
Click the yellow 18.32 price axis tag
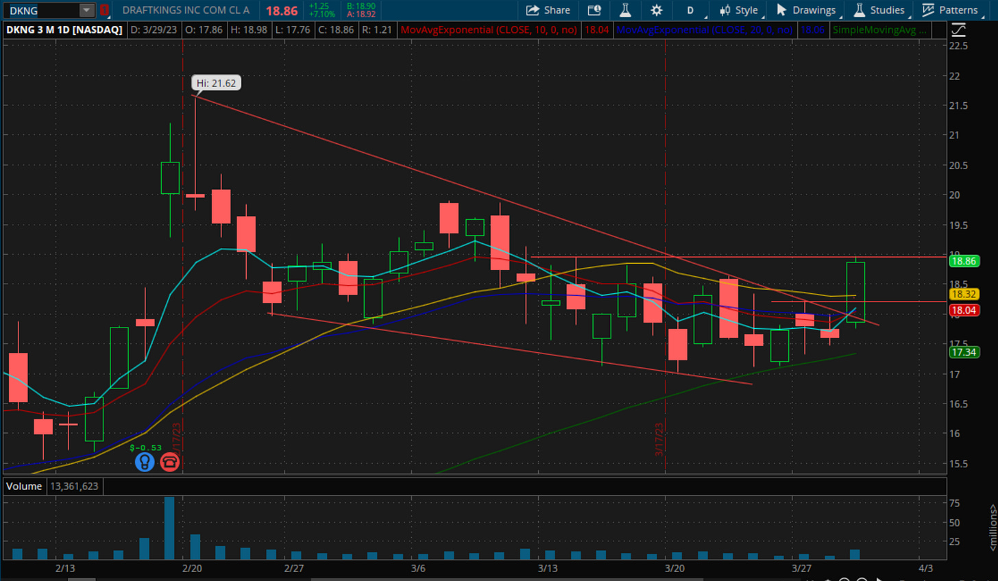(x=964, y=294)
